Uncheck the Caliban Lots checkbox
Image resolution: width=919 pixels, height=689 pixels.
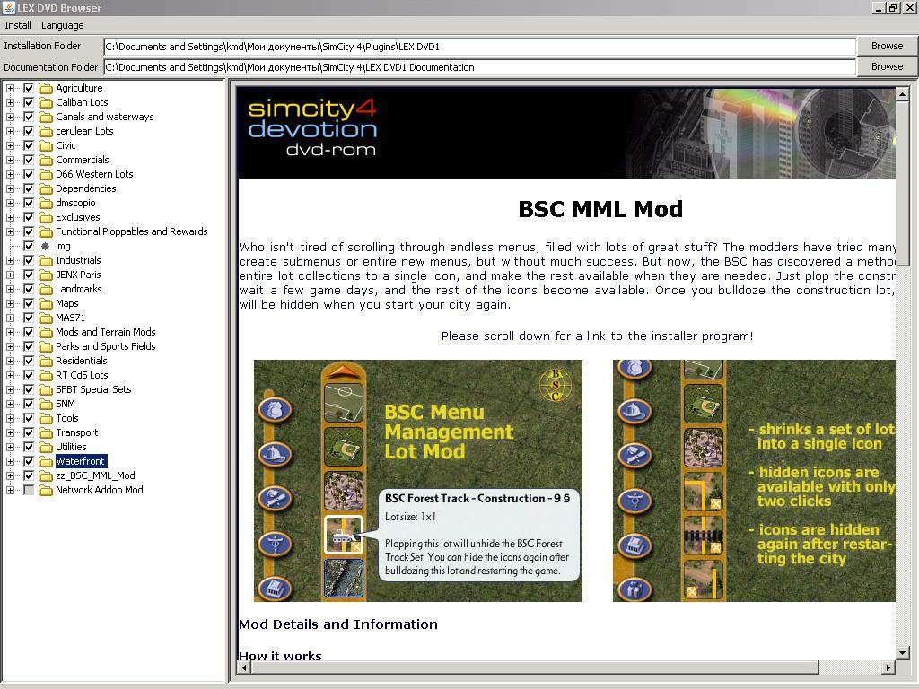[x=29, y=102]
